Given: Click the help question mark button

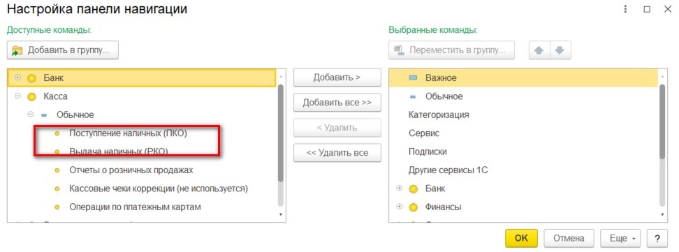Looking at the screenshot, I should pyautogui.click(x=657, y=238).
